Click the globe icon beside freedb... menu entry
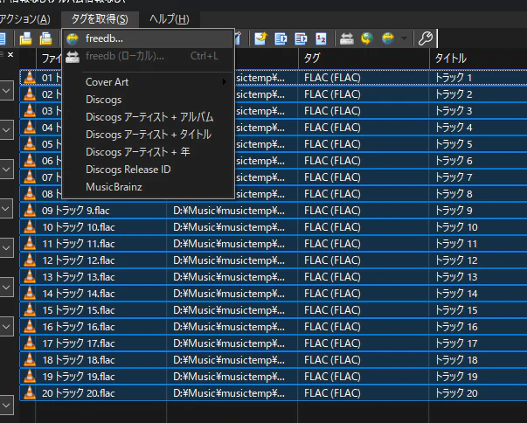The image size is (527, 423). [x=73, y=39]
